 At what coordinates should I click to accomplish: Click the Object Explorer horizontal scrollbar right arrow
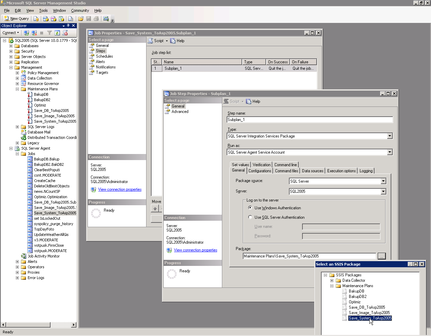coord(74,325)
